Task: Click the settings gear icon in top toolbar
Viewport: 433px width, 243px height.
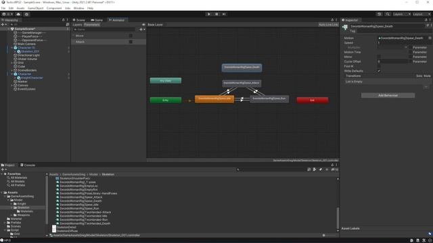Action: point(26,14)
